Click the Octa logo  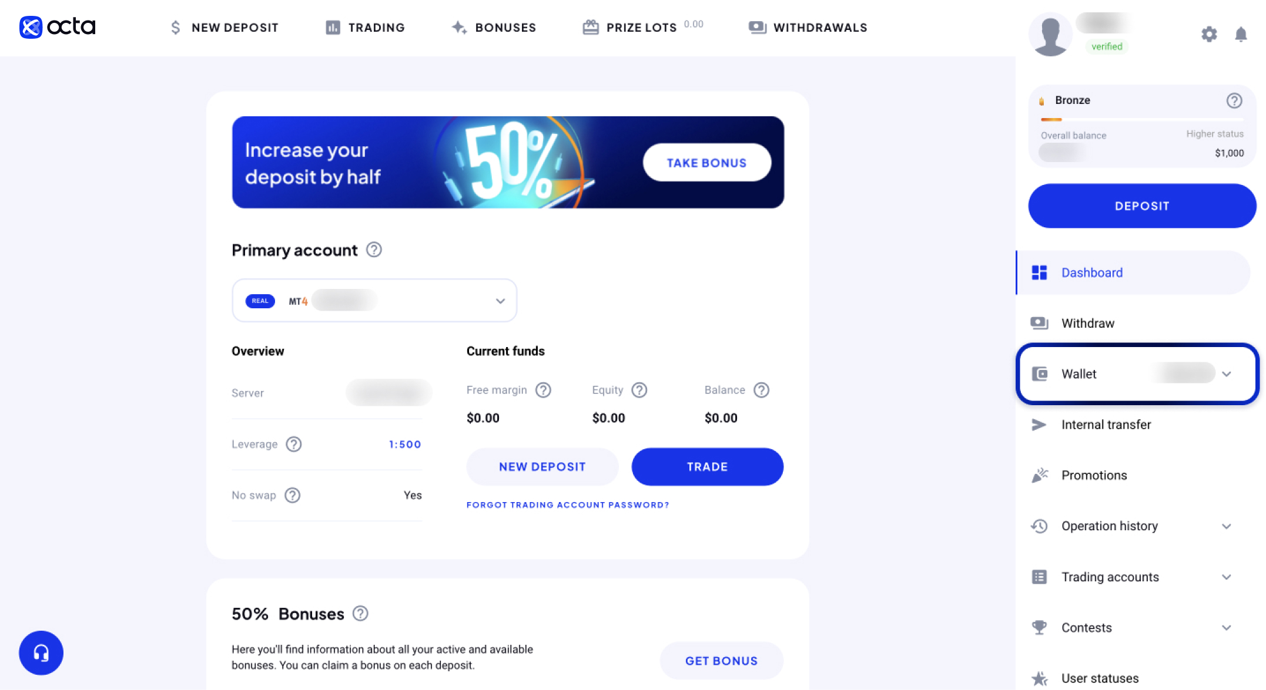point(58,27)
